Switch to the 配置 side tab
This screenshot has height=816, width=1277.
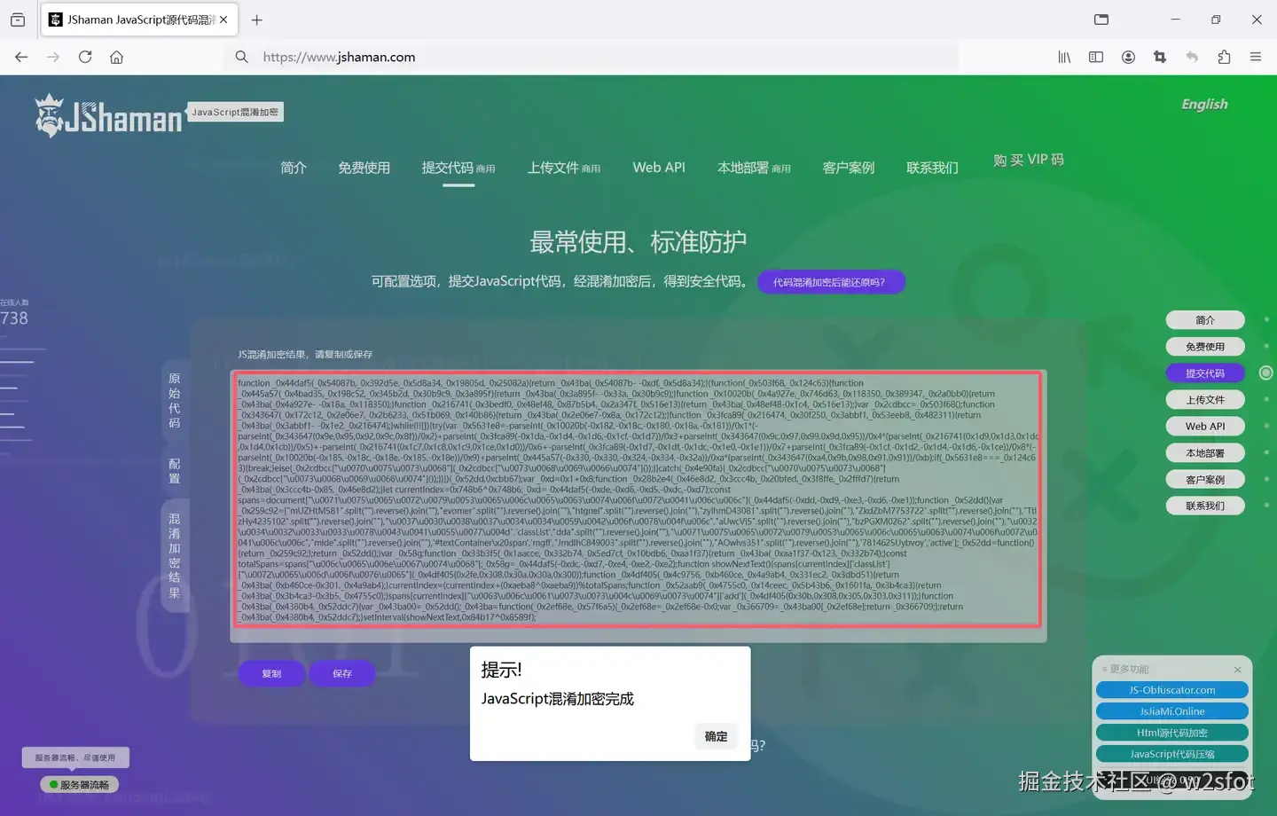click(x=175, y=471)
